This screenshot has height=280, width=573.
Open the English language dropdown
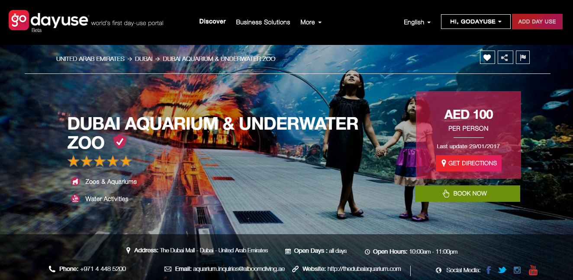(x=417, y=22)
